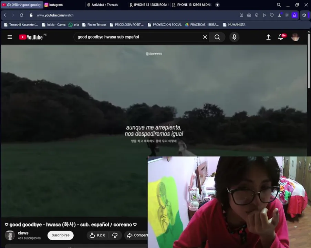Viewport: 311px width, 248px height.
Task: Reload the current page
Action: coord(21,15)
